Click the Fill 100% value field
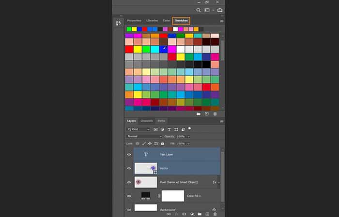This screenshot has width=339, height=217. pos(181,144)
